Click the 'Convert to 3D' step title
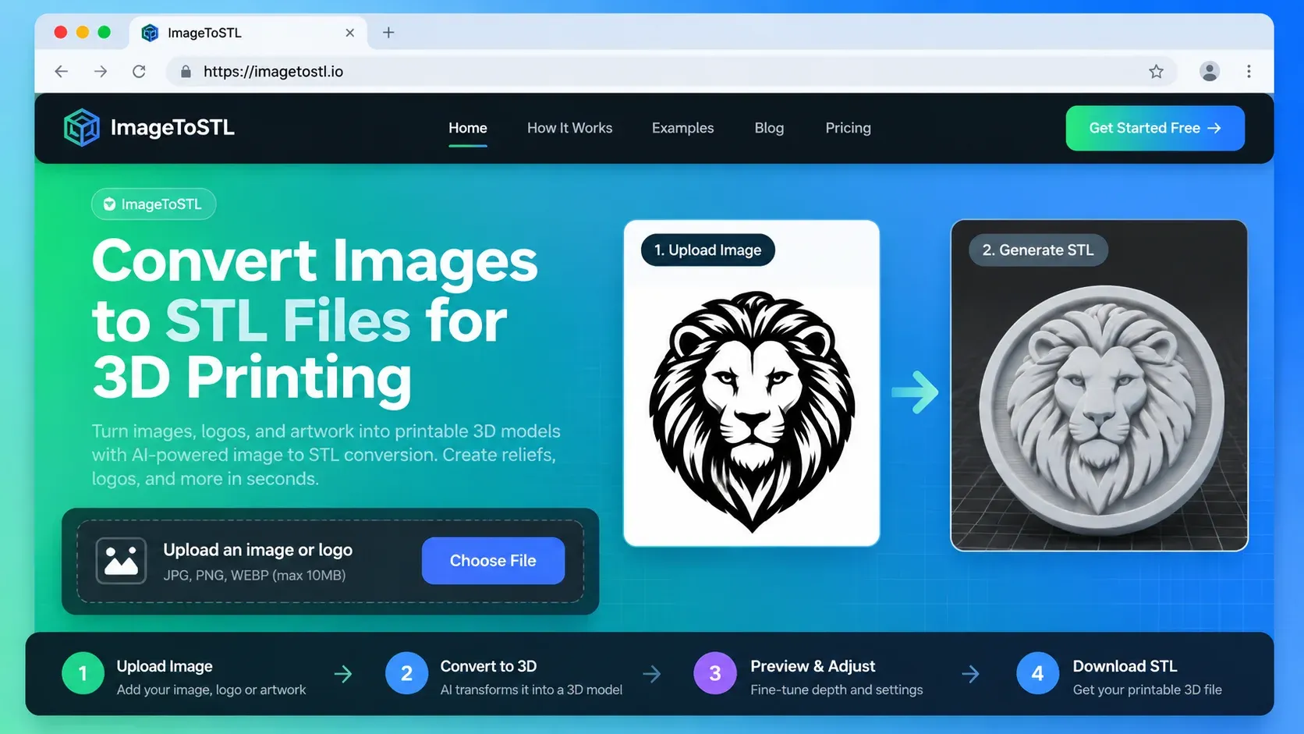The image size is (1304, 734). (x=488, y=666)
